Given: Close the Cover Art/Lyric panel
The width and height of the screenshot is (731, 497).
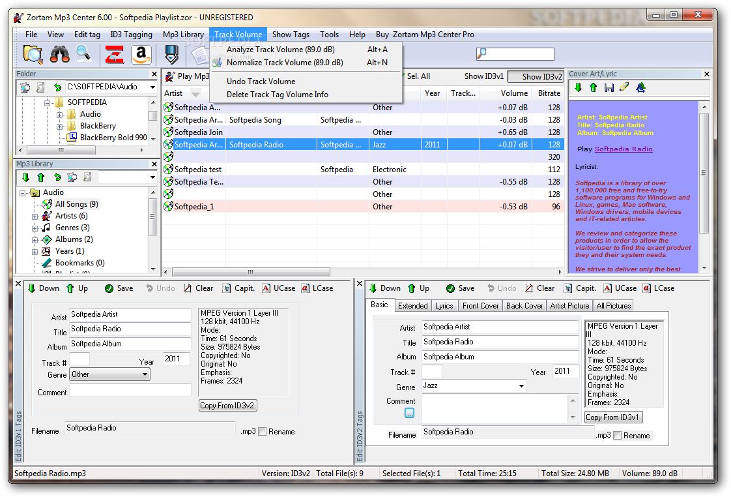Looking at the screenshot, I should [707, 74].
